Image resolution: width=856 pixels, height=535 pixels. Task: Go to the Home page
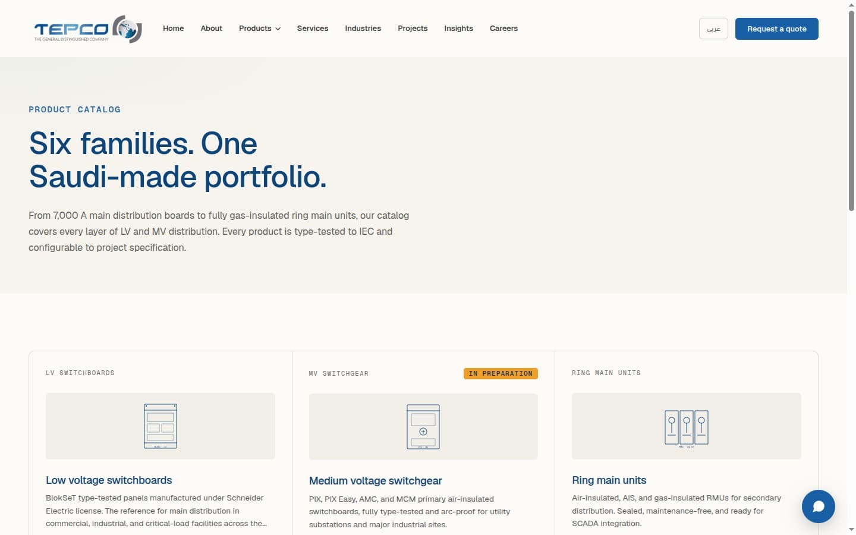coord(173,29)
